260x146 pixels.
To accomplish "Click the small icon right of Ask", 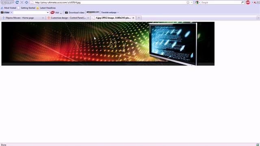I will pos(61,13).
